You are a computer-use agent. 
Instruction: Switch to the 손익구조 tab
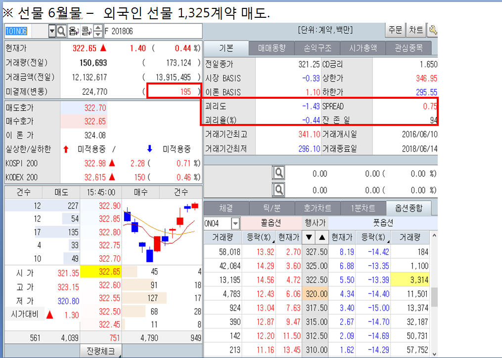coord(319,47)
